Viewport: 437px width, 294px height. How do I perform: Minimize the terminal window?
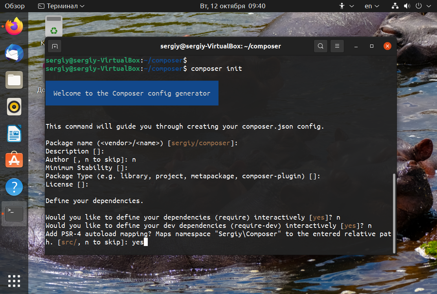[x=356, y=46]
